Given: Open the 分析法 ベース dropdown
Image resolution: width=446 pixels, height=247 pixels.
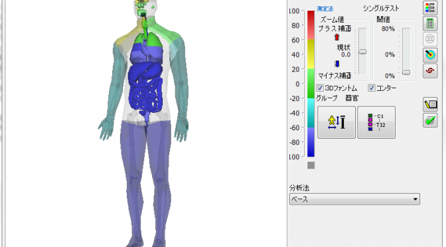Looking at the screenshot, I should [x=354, y=199].
